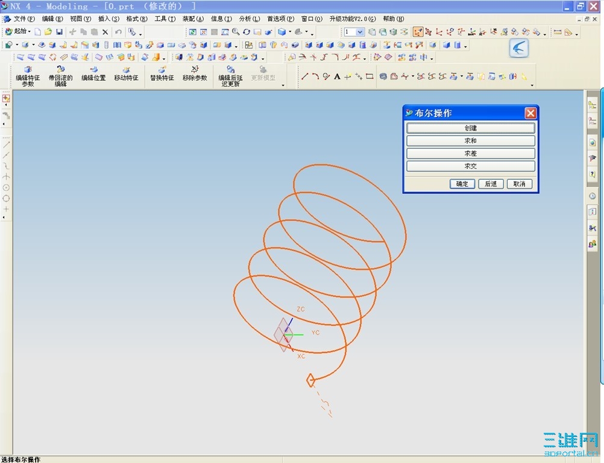
Task: Open the 升级功能V2.0(G) menu
Action: [x=353, y=19]
